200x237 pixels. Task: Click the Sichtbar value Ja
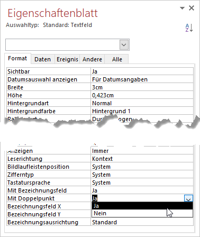142,71
